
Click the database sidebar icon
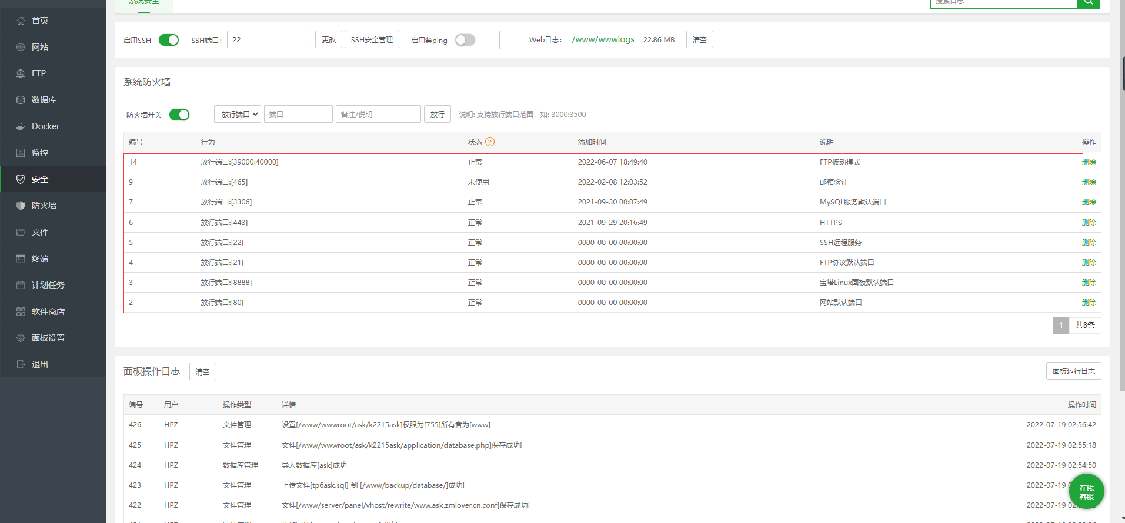tap(21, 100)
